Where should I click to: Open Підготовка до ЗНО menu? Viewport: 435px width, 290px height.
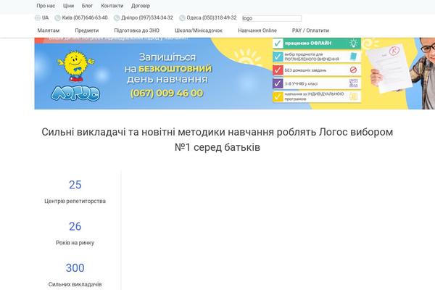coord(137,30)
